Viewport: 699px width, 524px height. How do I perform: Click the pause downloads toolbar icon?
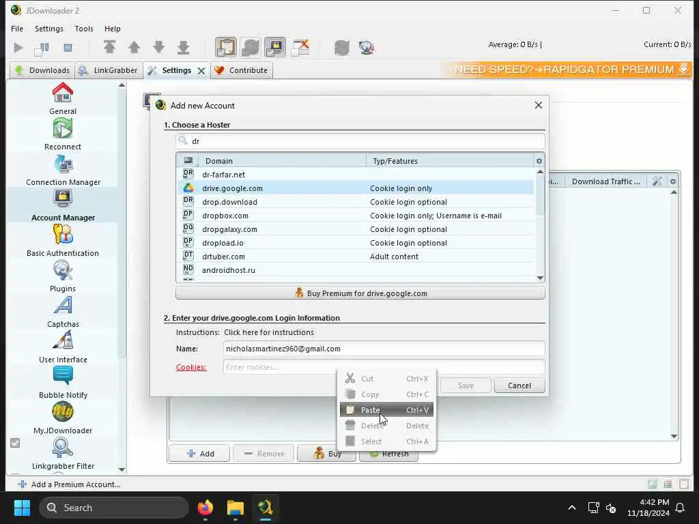[x=42, y=47]
